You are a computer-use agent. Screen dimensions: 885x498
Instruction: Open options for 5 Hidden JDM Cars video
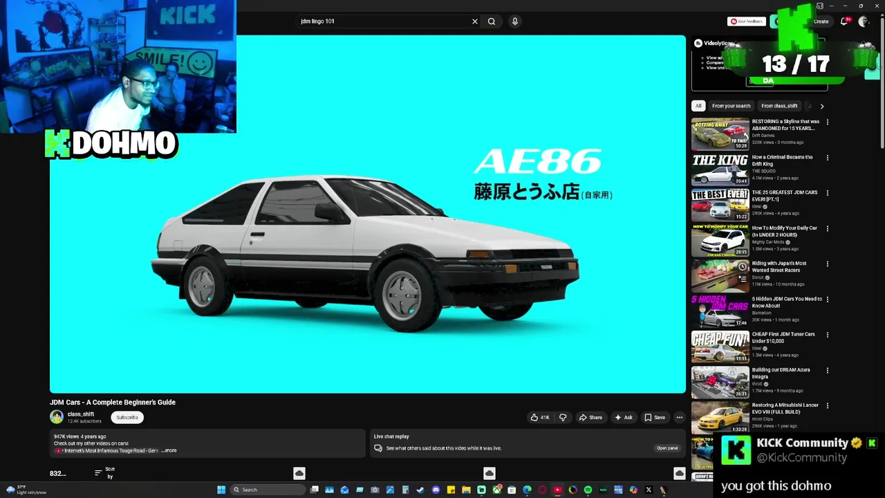click(827, 299)
